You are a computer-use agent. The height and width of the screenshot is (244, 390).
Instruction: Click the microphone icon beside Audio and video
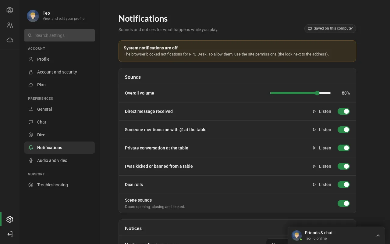coord(31,160)
